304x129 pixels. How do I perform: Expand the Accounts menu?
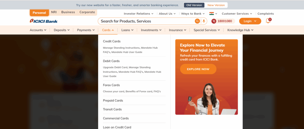click(x=38, y=30)
